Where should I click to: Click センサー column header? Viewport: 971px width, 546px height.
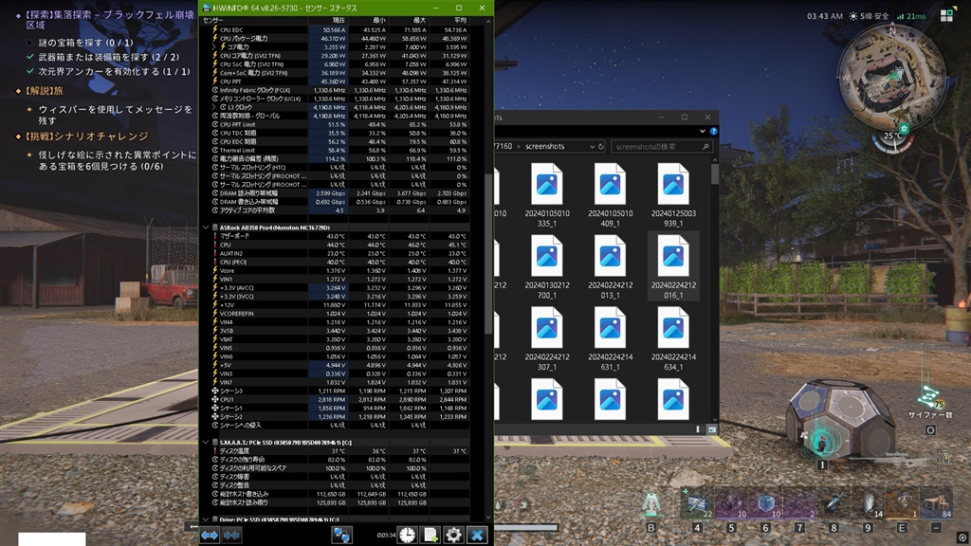254,21
